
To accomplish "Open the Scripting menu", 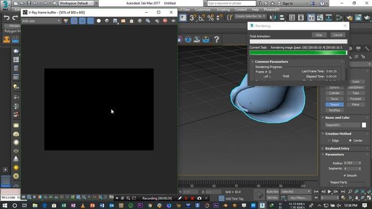I will click(223, 9).
